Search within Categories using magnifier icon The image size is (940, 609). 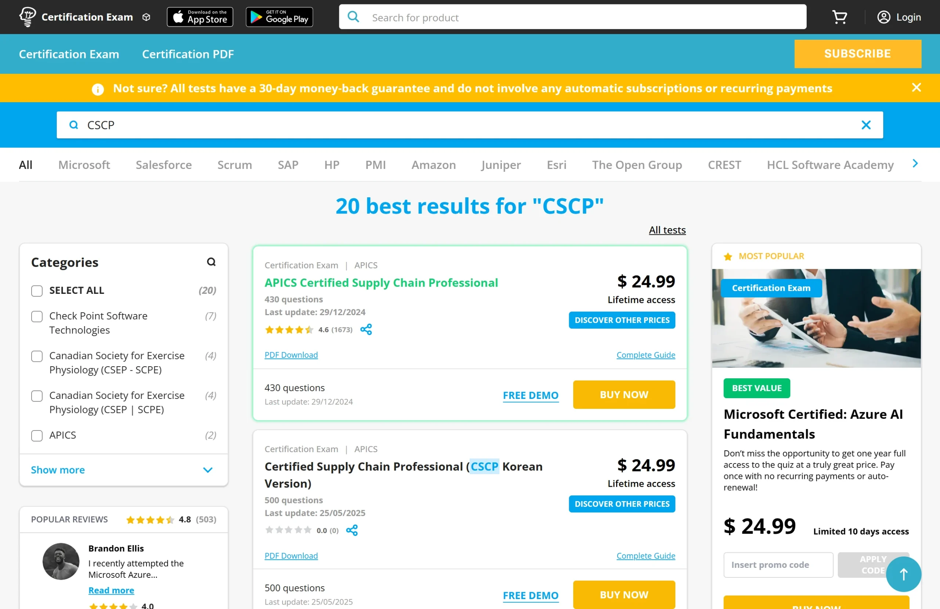click(211, 262)
